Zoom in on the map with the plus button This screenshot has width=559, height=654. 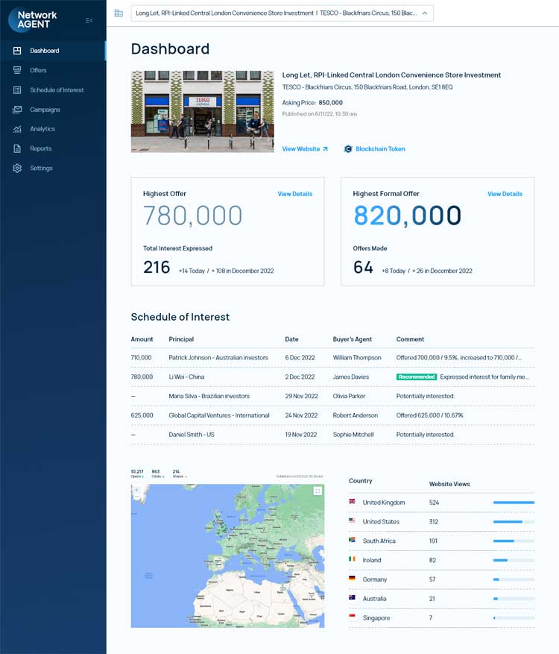pyautogui.click(x=137, y=490)
